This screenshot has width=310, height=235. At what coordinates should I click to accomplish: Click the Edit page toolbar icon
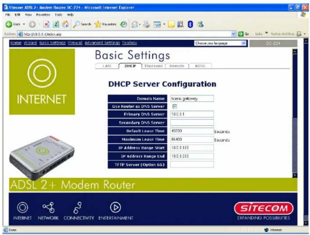tap(157, 25)
